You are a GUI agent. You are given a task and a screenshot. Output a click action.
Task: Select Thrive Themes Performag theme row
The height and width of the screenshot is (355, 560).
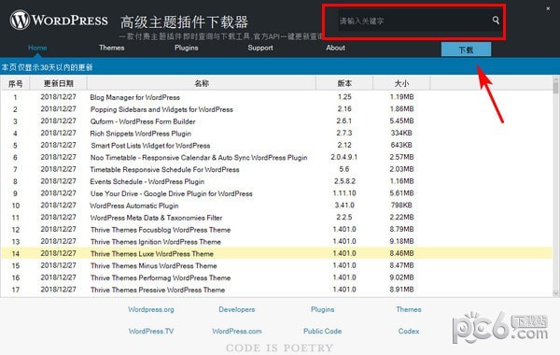tap(277, 277)
